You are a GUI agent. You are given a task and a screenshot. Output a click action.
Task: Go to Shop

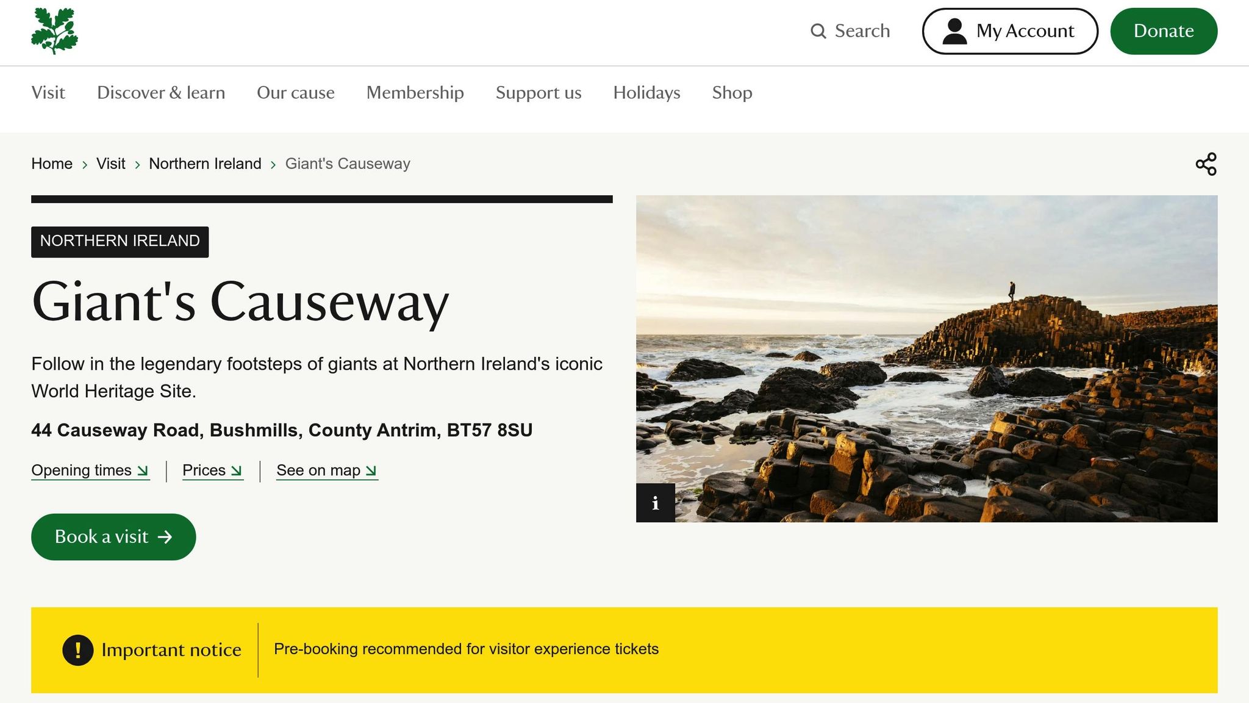[732, 93]
